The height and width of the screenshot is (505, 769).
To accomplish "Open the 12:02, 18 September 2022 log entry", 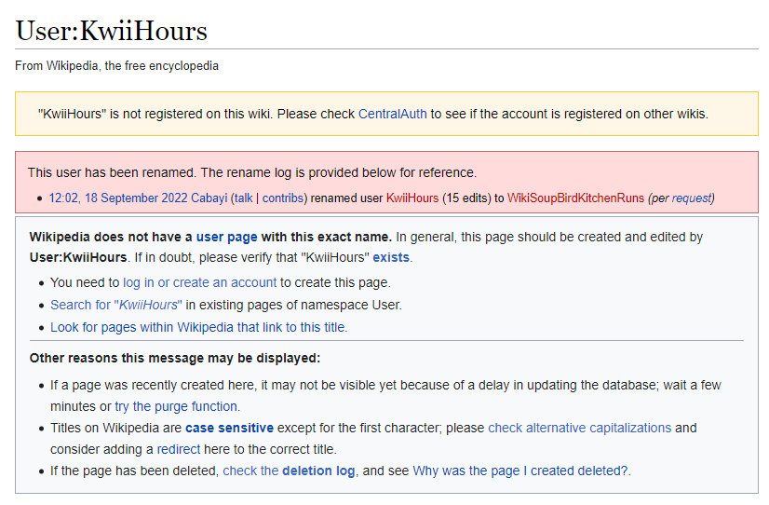I will point(118,198).
